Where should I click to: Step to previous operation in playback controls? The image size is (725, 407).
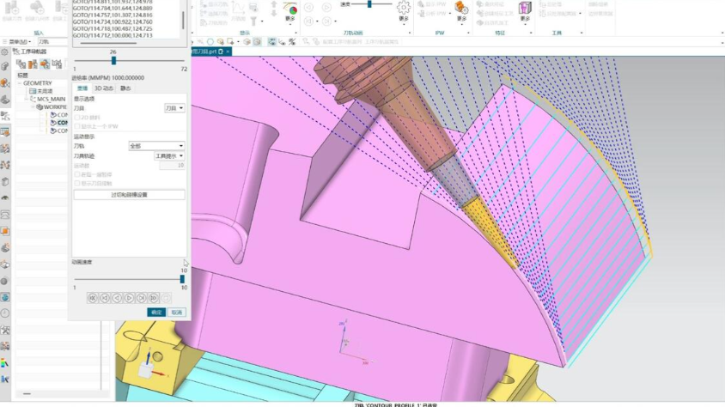point(105,298)
